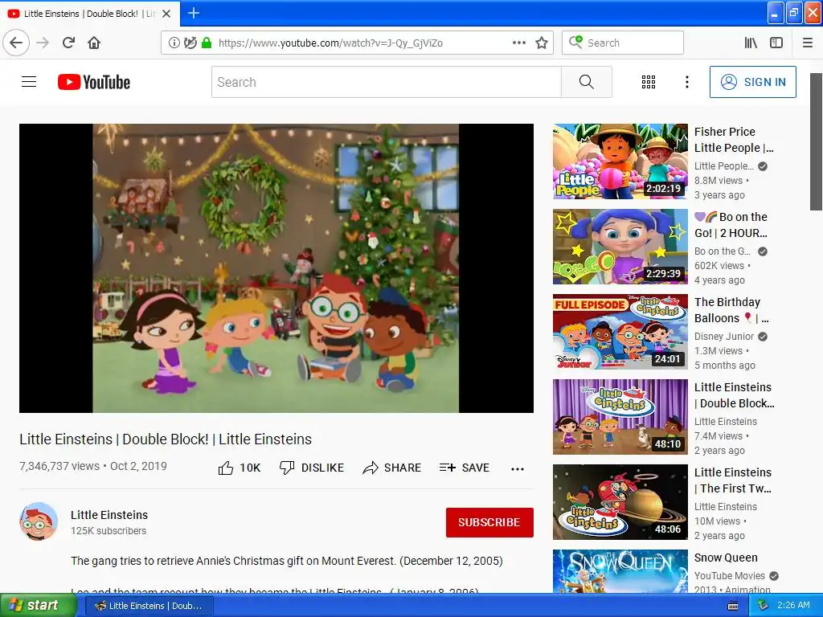Screen dimensions: 823x617
Task: Like the video with thumbs up
Action: click(x=240, y=468)
